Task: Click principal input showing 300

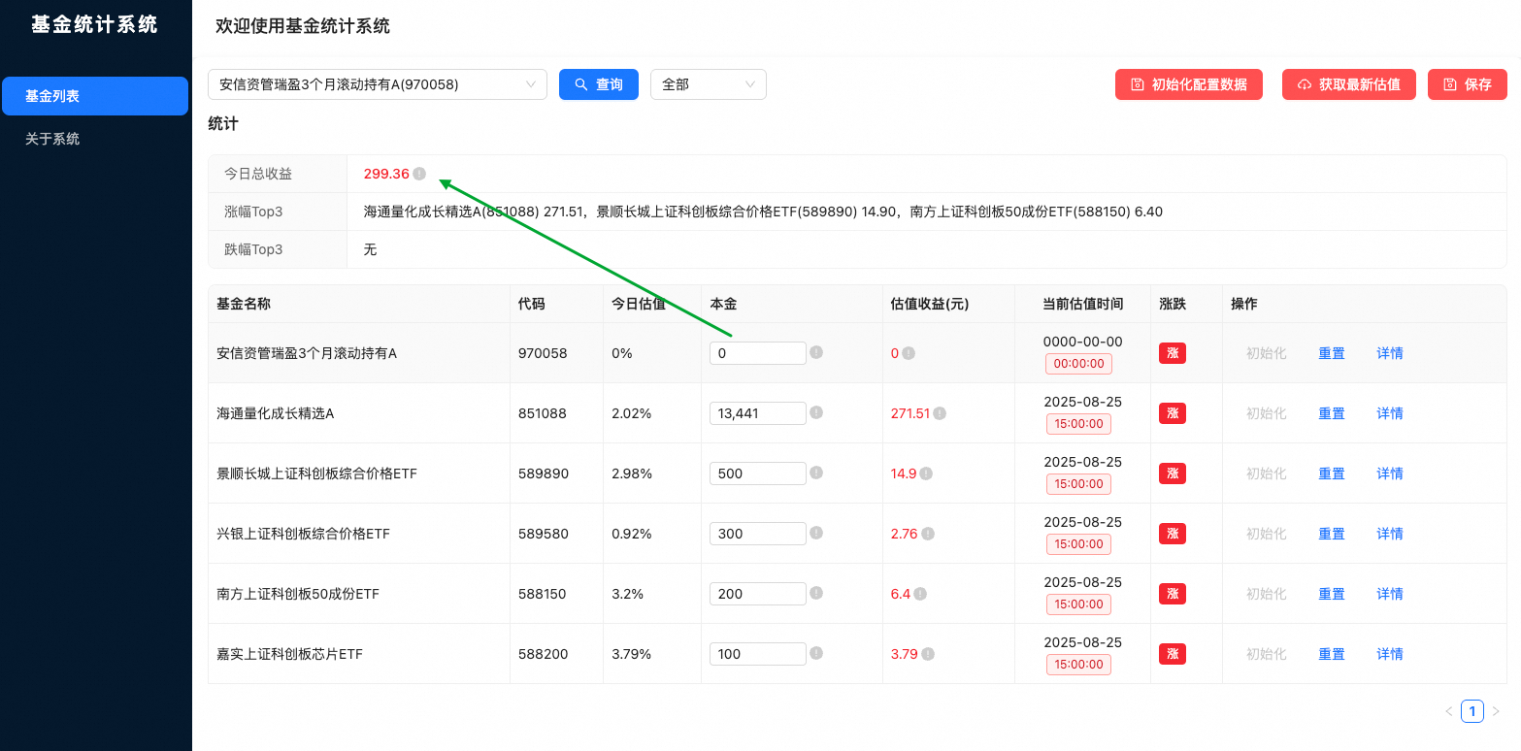Action: point(758,534)
